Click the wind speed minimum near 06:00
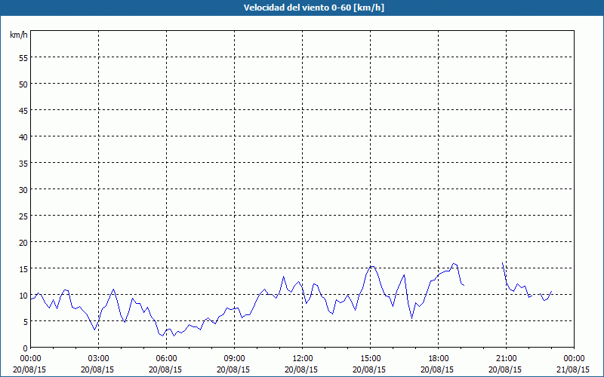Image resolution: width=604 pixels, height=377 pixels. click(x=162, y=336)
